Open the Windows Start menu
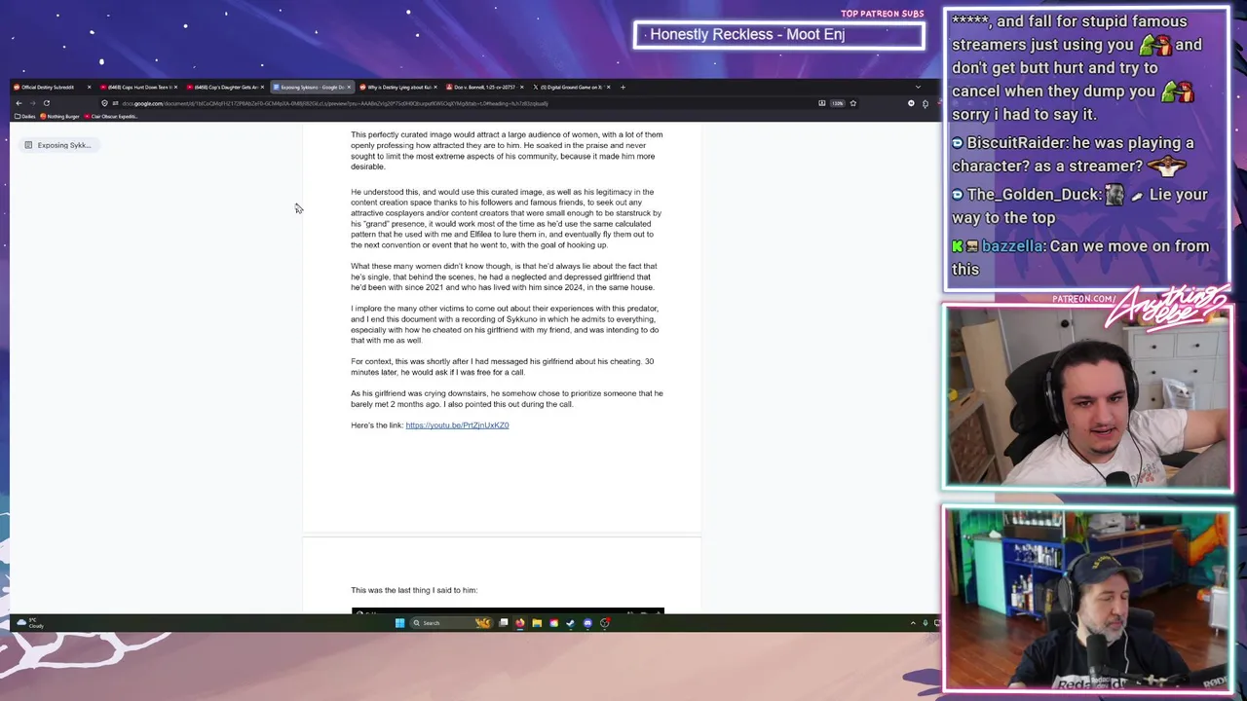 (x=399, y=623)
